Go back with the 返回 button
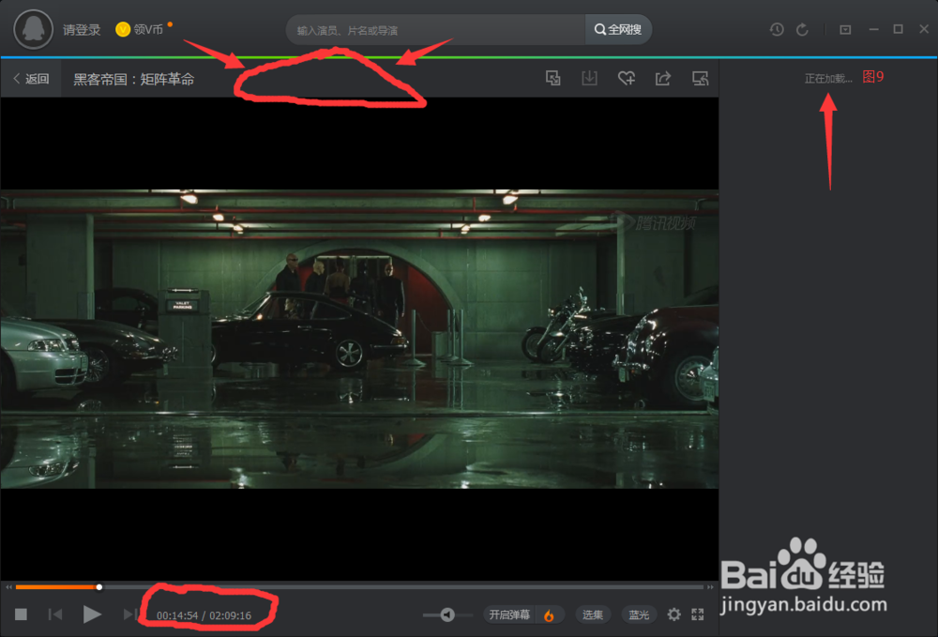The height and width of the screenshot is (637, 938). (31, 79)
